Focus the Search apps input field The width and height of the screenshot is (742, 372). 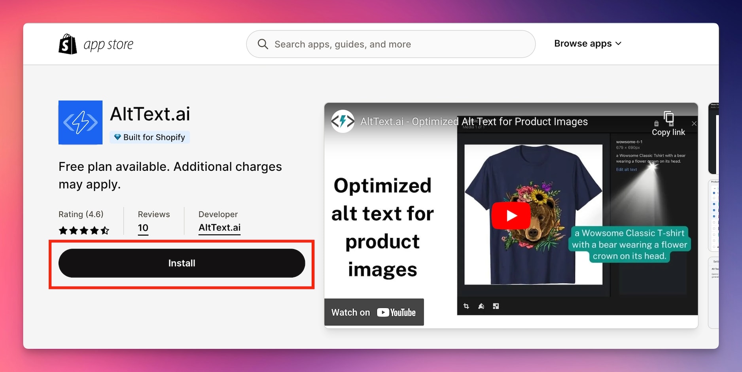[x=391, y=44]
